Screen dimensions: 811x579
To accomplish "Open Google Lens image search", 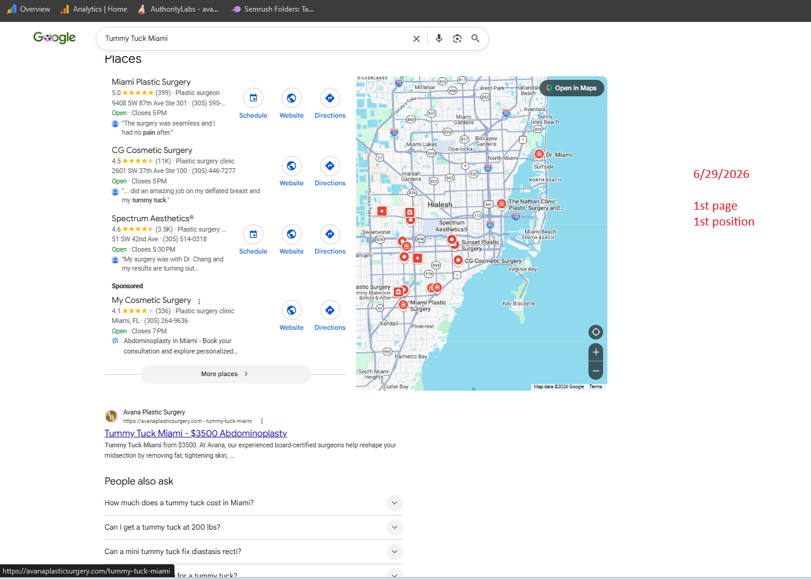I will [457, 38].
